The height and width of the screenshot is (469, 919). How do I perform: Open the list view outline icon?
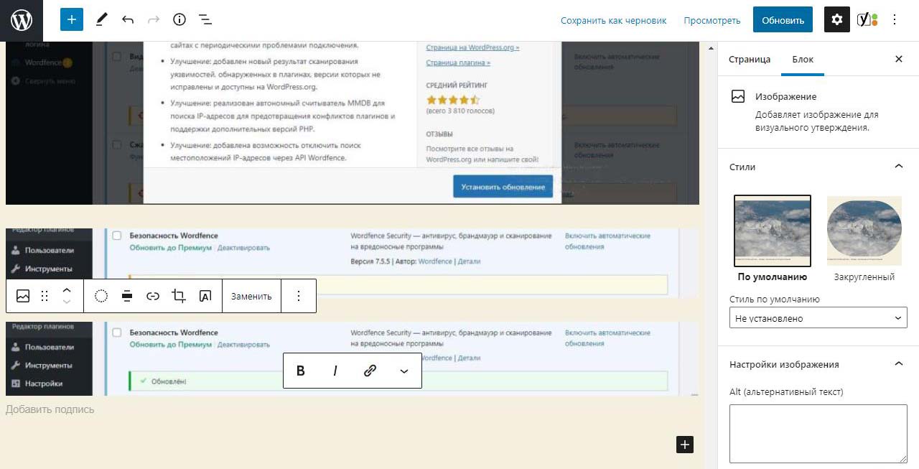[205, 20]
